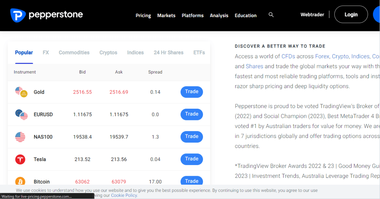Click the Pepperstone logo
The image size is (380, 199).
click(x=46, y=15)
